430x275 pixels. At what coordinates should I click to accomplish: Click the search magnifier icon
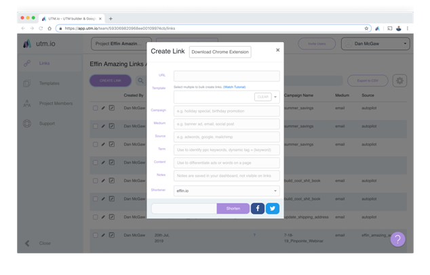point(140,81)
